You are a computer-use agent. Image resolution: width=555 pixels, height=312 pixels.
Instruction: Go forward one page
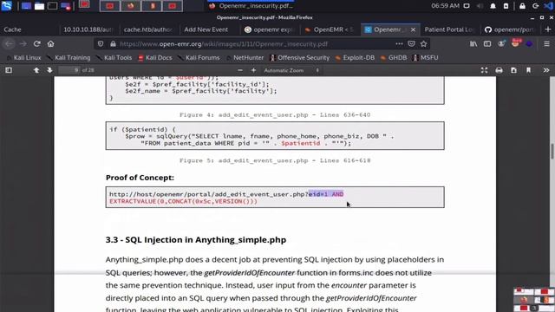23,44
